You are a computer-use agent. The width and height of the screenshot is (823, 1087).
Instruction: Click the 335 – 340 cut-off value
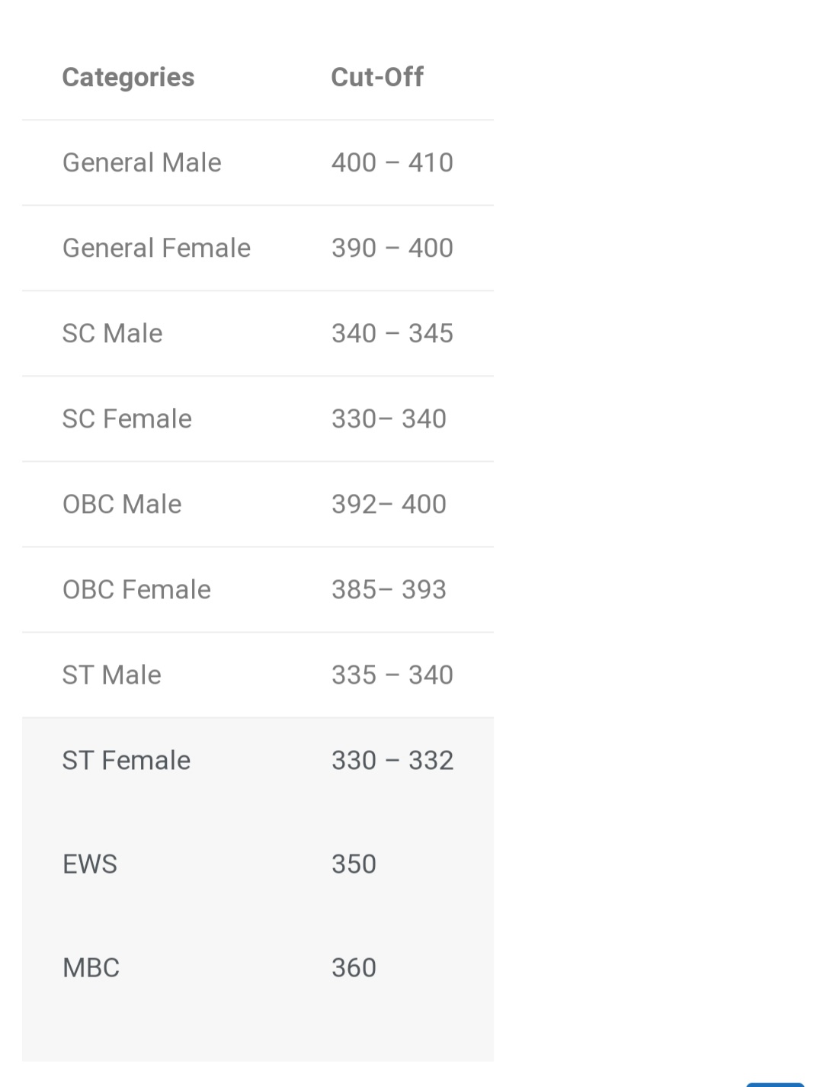(x=392, y=675)
